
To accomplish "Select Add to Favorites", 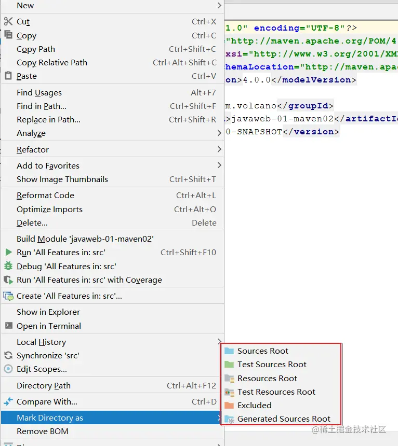I will click(113, 165).
